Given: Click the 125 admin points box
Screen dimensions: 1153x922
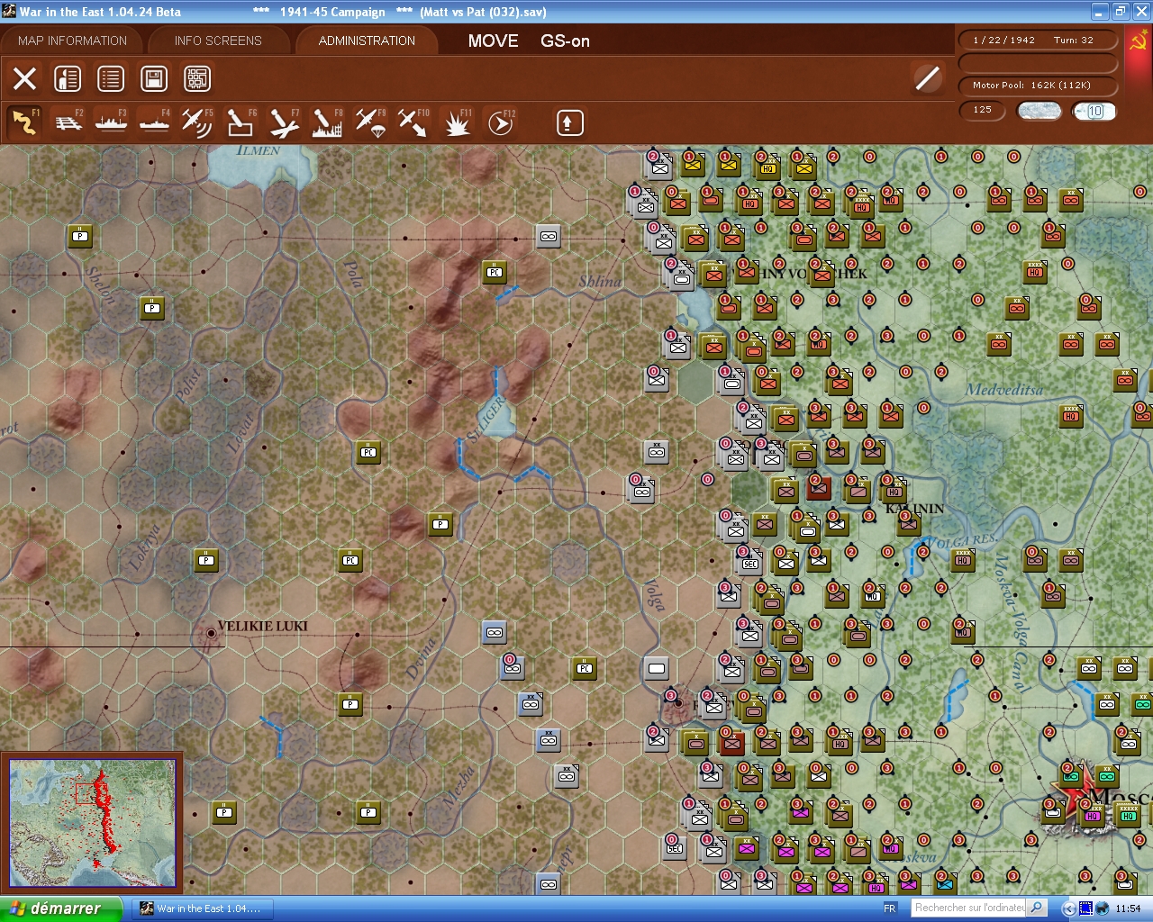Looking at the screenshot, I should (983, 110).
